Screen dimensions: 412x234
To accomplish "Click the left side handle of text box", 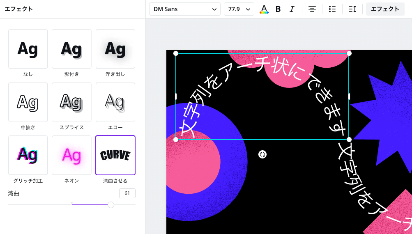I will tap(176, 96).
